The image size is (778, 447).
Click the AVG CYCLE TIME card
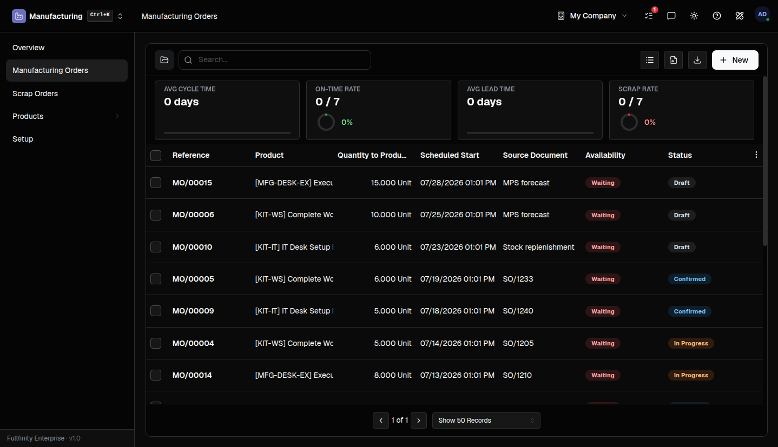tap(227, 110)
